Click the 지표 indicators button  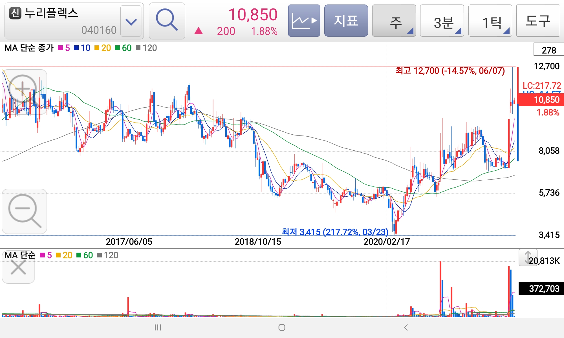346,21
